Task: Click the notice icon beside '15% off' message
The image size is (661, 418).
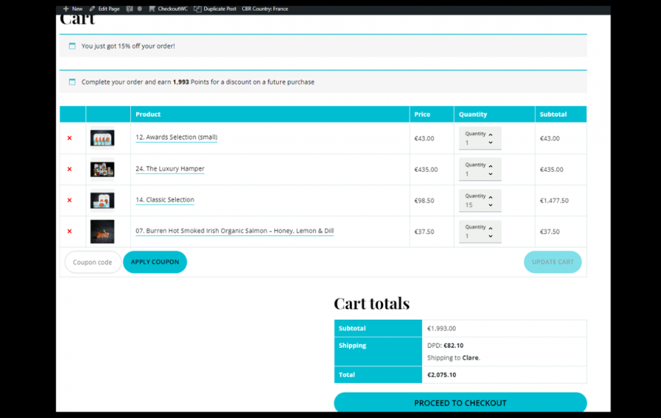Action: [x=72, y=46]
